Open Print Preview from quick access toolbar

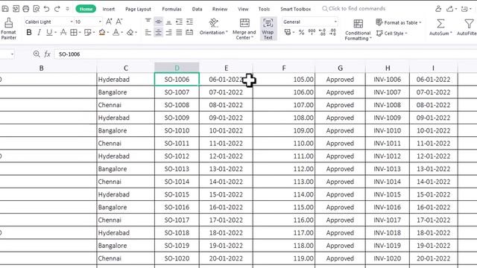tap(37, 9)
